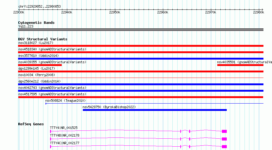The height and width of the screenshot is (150, 272).
Task: Click the nsv4039355 short red variant bar
Action: (x=40, y=65)
